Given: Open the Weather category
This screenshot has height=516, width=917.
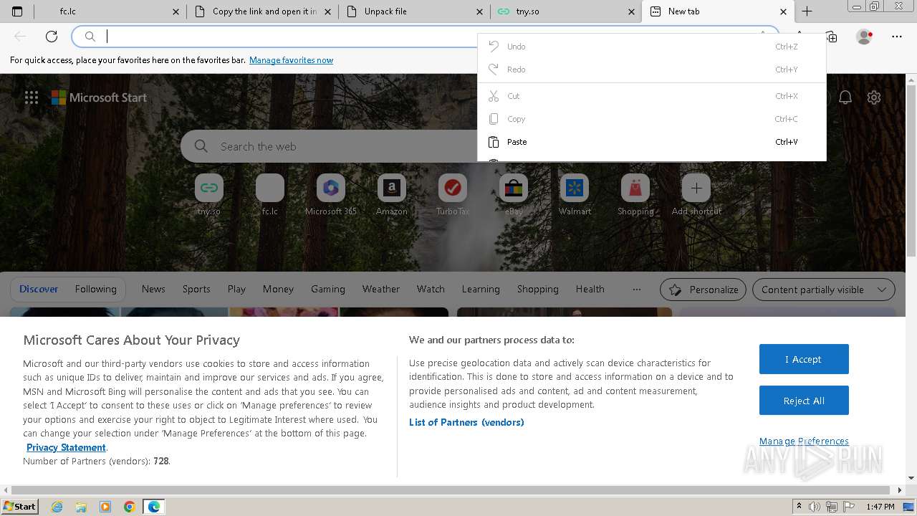Looking at the screenshot, I should pyautogui.click(x=381, y=290).
